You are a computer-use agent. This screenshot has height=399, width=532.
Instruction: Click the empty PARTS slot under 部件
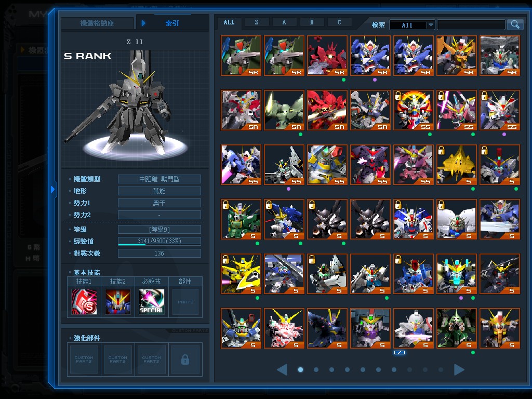point(185,302)
